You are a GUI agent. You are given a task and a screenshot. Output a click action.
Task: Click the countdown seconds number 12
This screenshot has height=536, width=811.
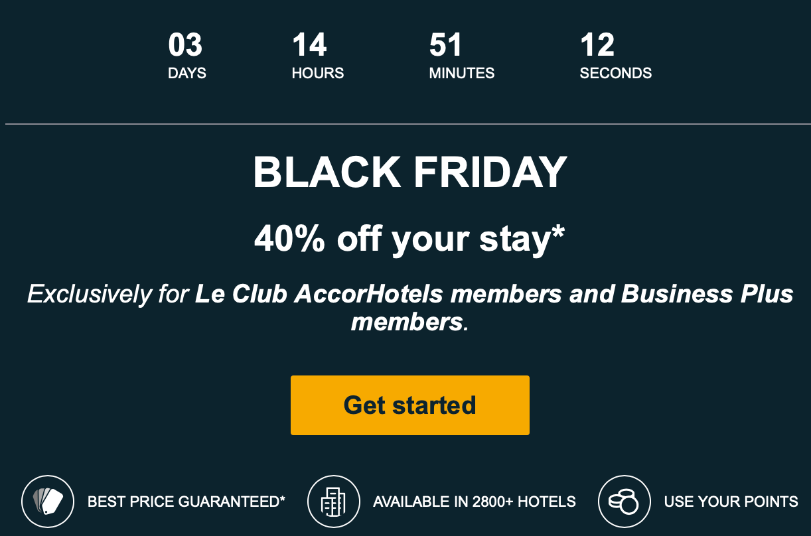597,46
